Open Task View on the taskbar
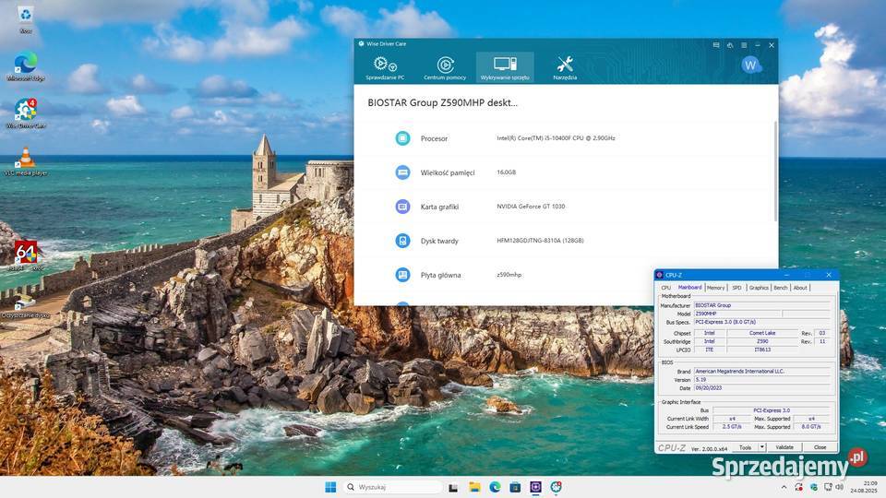886x498 pixels. (453, 487)
